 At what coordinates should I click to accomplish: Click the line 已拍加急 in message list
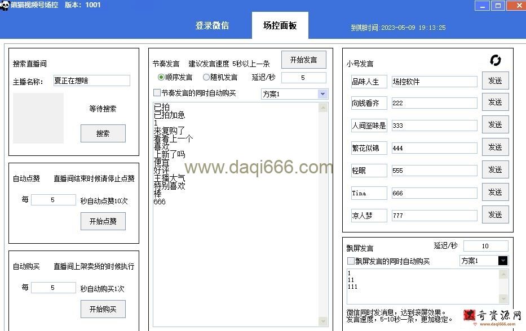pyautogui.click(x=169, y=115)
